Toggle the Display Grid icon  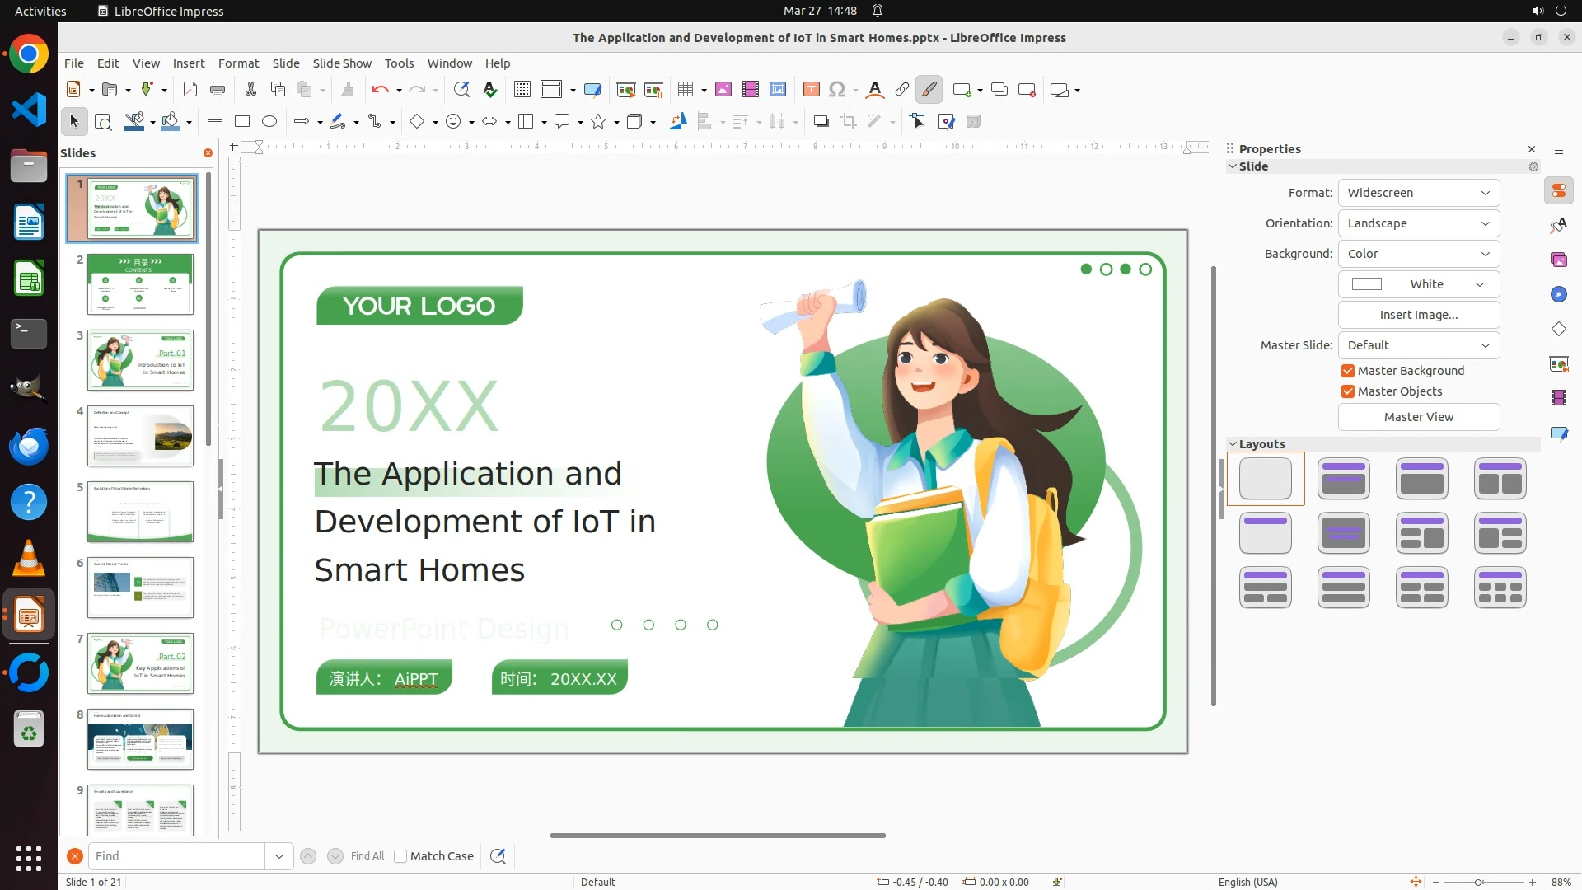[522, 90]
